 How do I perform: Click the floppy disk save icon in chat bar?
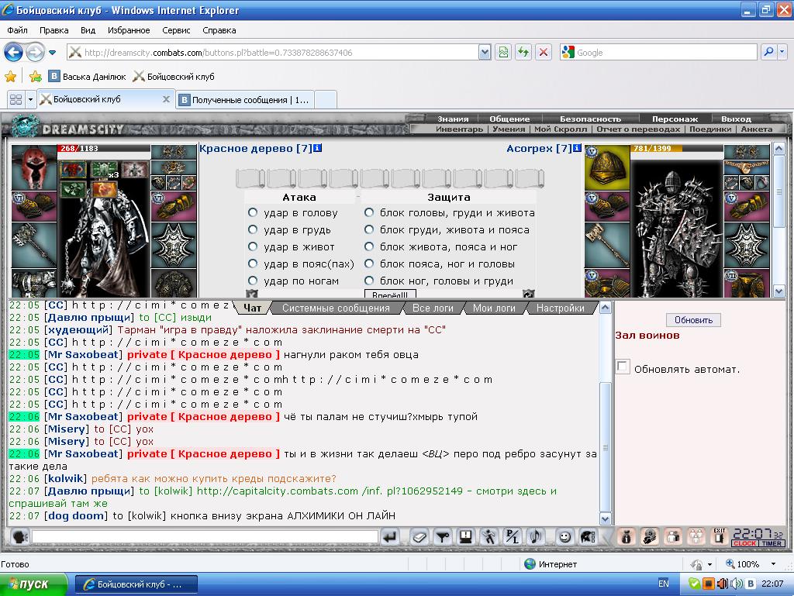pyautogui.click(x=466, y=536)
